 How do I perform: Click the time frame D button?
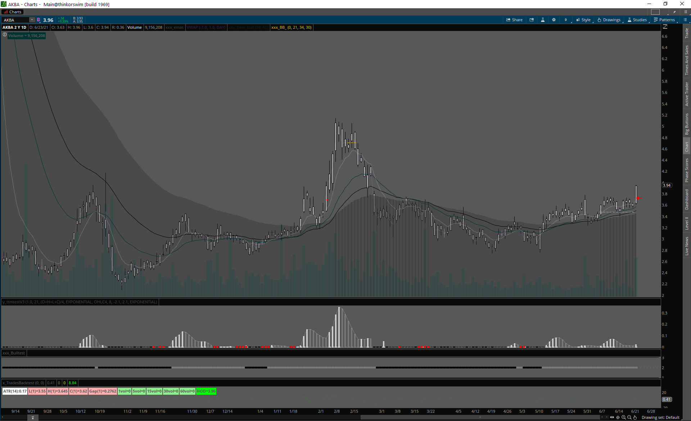566,20
